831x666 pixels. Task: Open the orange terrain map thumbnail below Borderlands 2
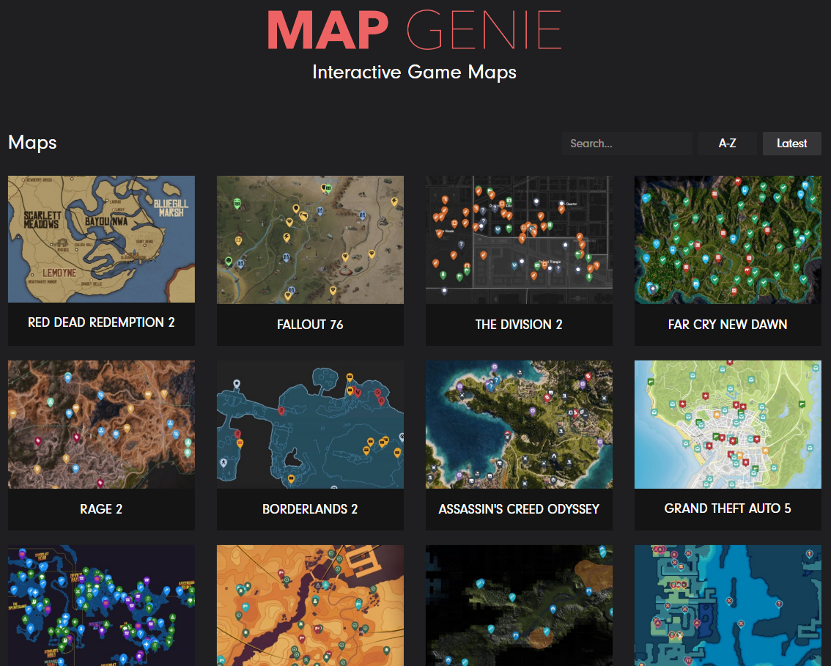click(x=310, y=606)
